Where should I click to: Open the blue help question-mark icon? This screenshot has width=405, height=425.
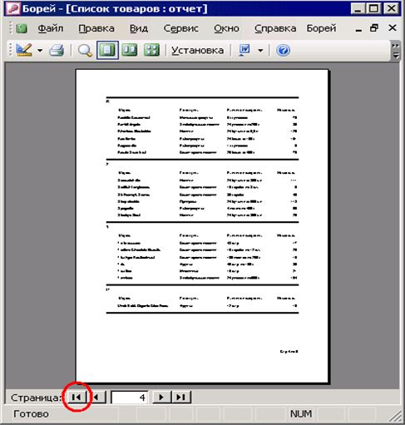283,51
